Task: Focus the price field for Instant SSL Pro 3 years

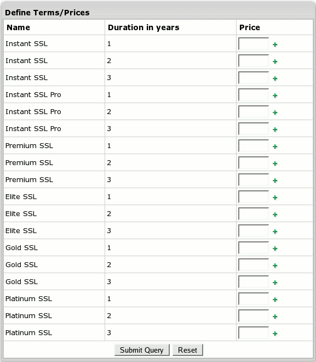Action: pos(254,128)
